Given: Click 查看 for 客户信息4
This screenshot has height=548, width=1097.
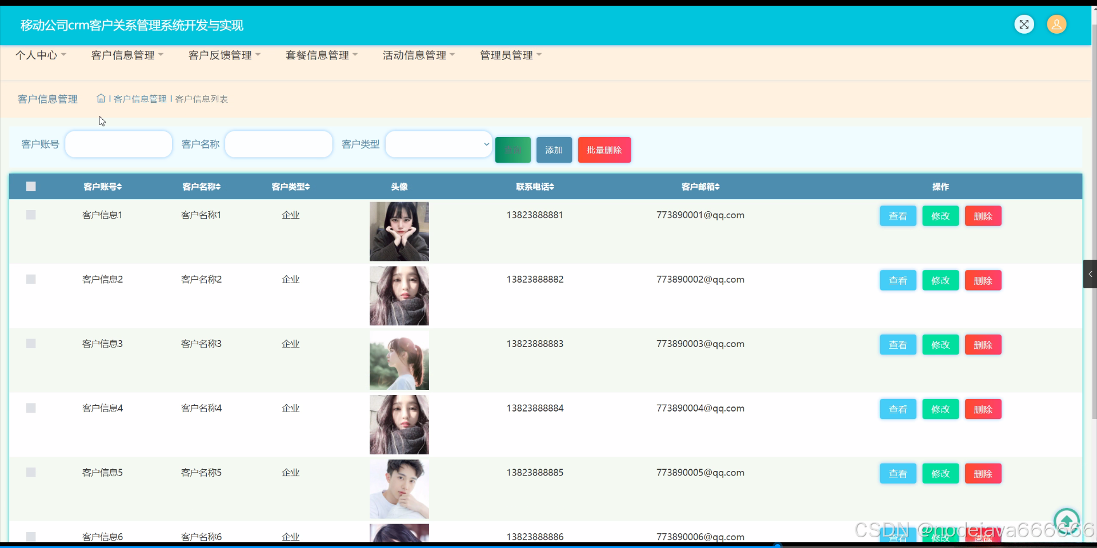Looking at the screenshot, I should (x=898, y=409).
